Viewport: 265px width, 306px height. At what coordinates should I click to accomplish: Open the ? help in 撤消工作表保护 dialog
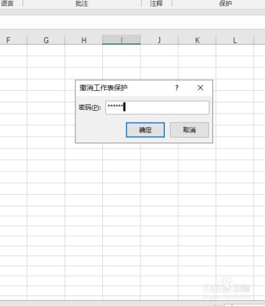[176, 88]
